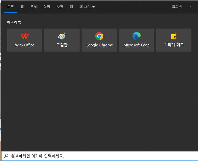Switch to the 문서 tab
This screenshot has width=198, height=161.
click(x=34, y=7)
